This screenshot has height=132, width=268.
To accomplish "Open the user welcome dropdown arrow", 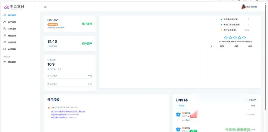I will [258, 7].
